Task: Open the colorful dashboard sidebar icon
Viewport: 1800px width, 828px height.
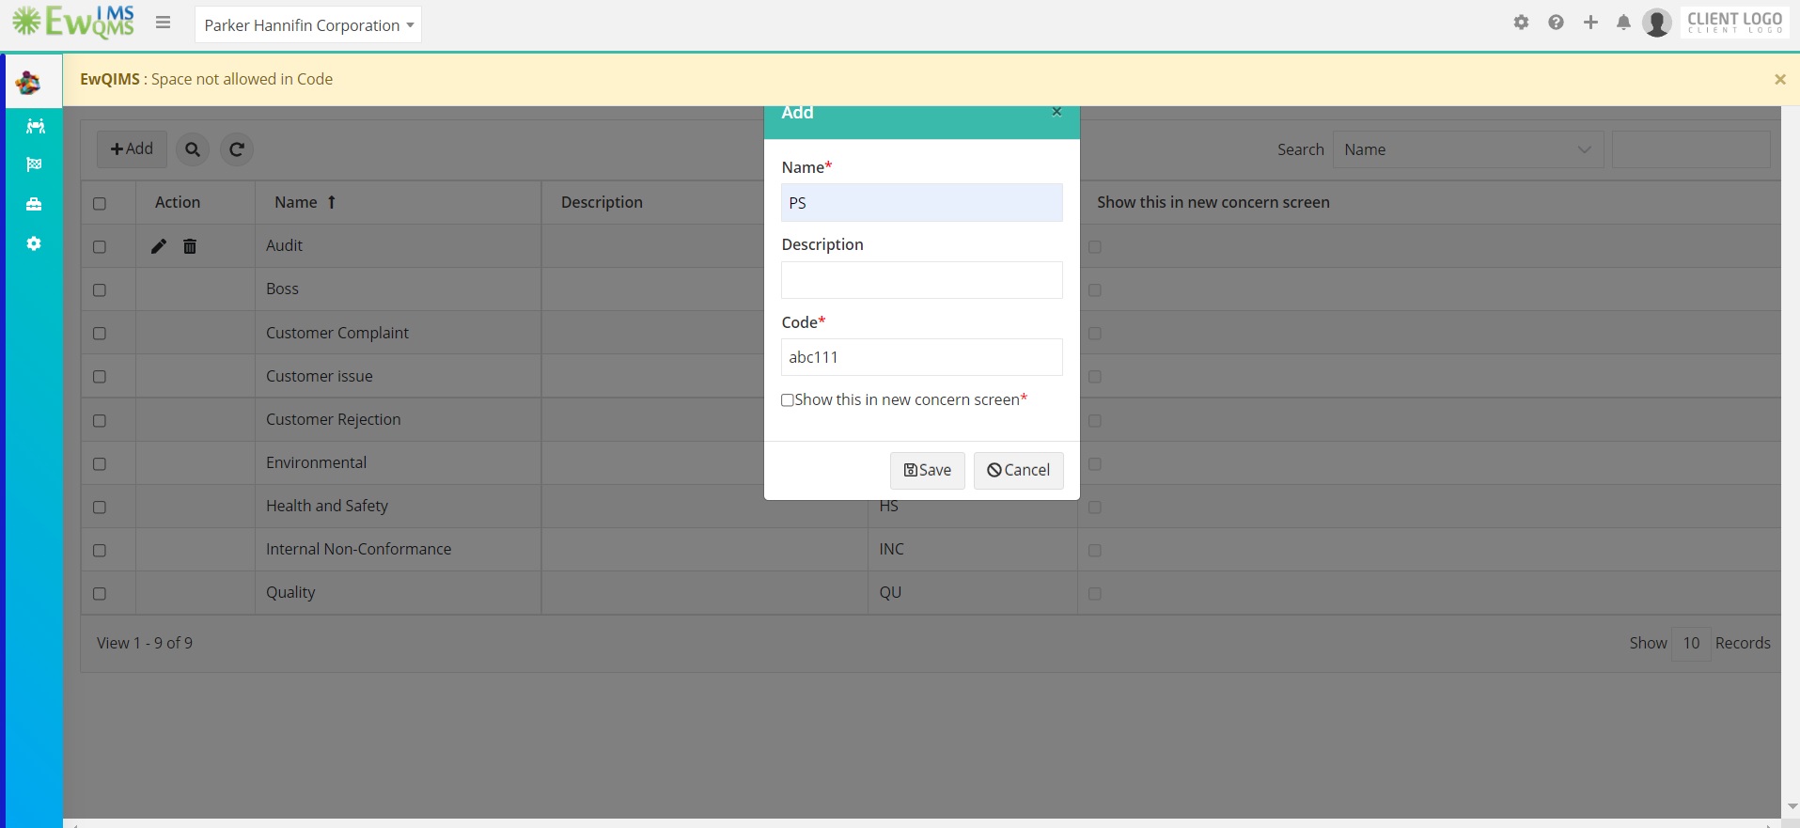Action: (29, 83)
